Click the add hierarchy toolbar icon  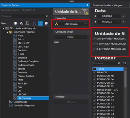(21, 23)
